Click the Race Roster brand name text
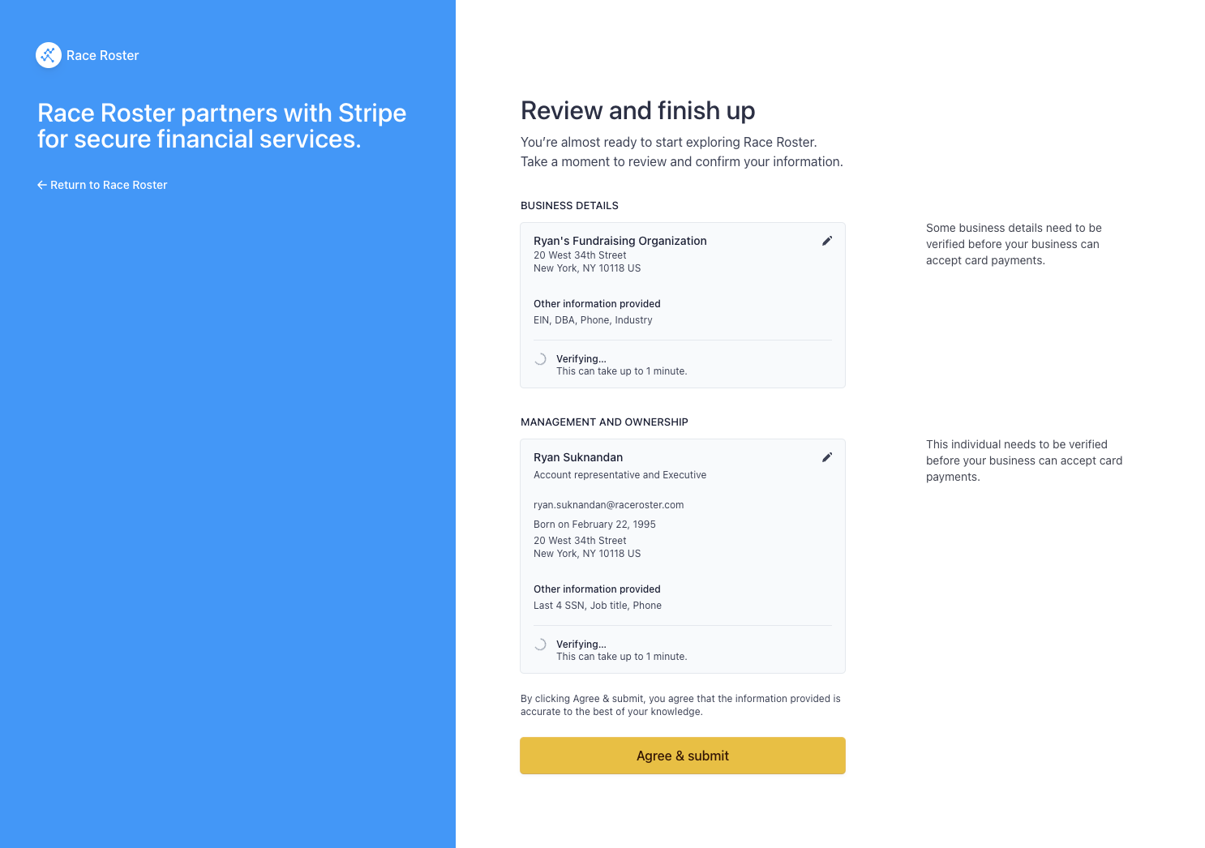The width and height of the screenshot is (1205, 848). click(103, 55)
